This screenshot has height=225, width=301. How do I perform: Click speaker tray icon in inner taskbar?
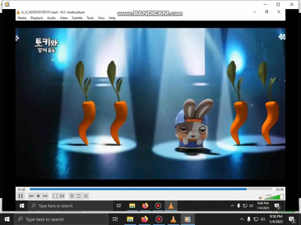coord(251,206)
